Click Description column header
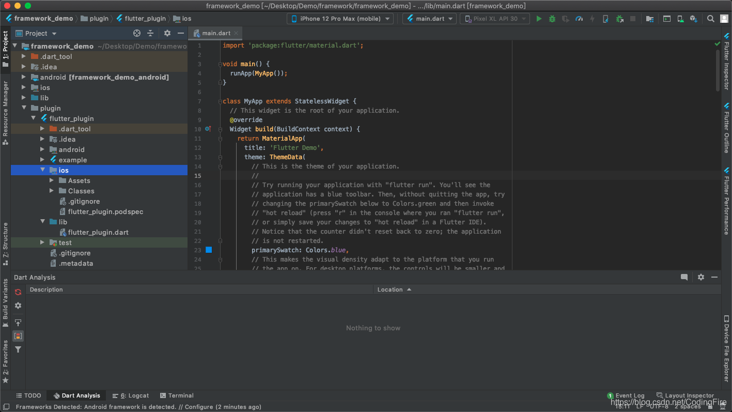The width and height of the screenshot is (732, 412). coord(200,289)
